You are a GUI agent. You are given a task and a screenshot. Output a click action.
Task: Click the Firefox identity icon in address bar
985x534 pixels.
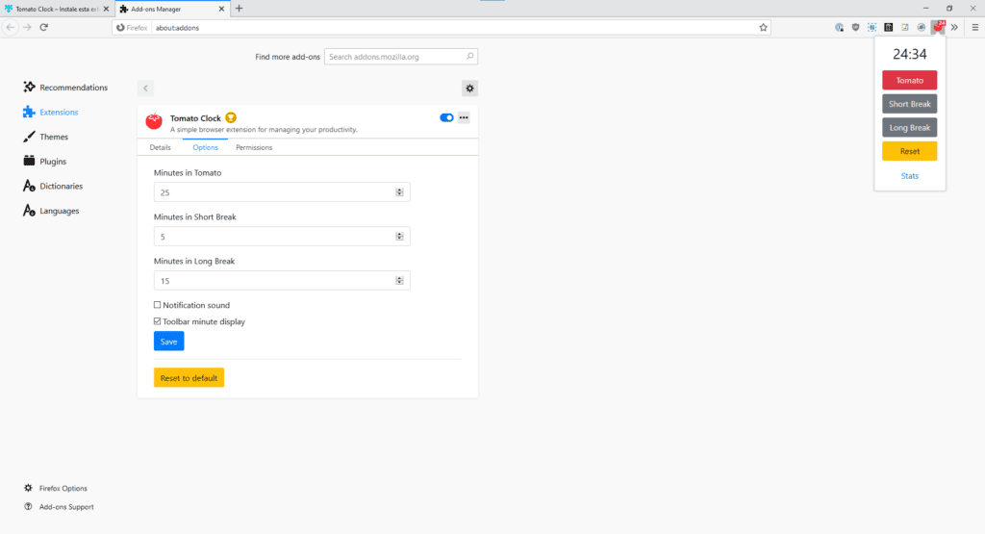tap(120, 28)
